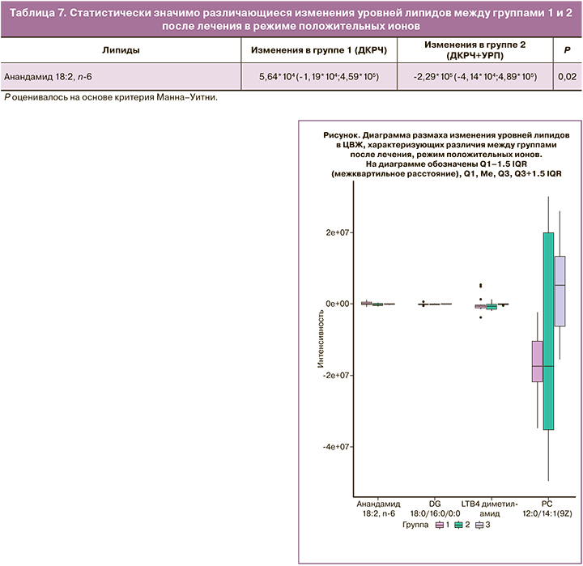Select the lavender PC boxplot for group 3
Image resolution: width=583 pixels, height=566 pixels.
pyautogui.click(x=560, y=291)
